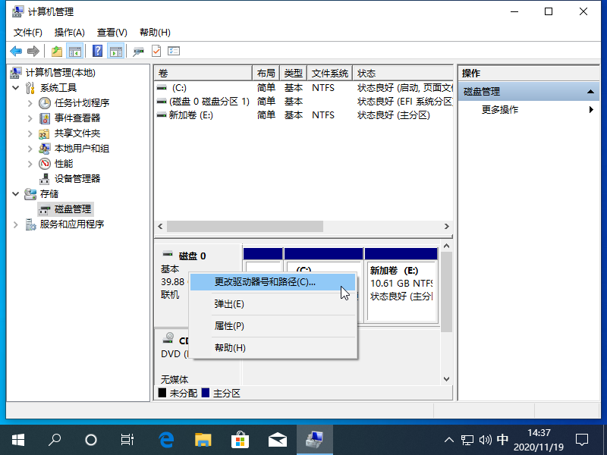The height and width of the screenshot is (455, 607).
Task: Select the New Volume (E:) list row
Action: [x=304, y=115]
